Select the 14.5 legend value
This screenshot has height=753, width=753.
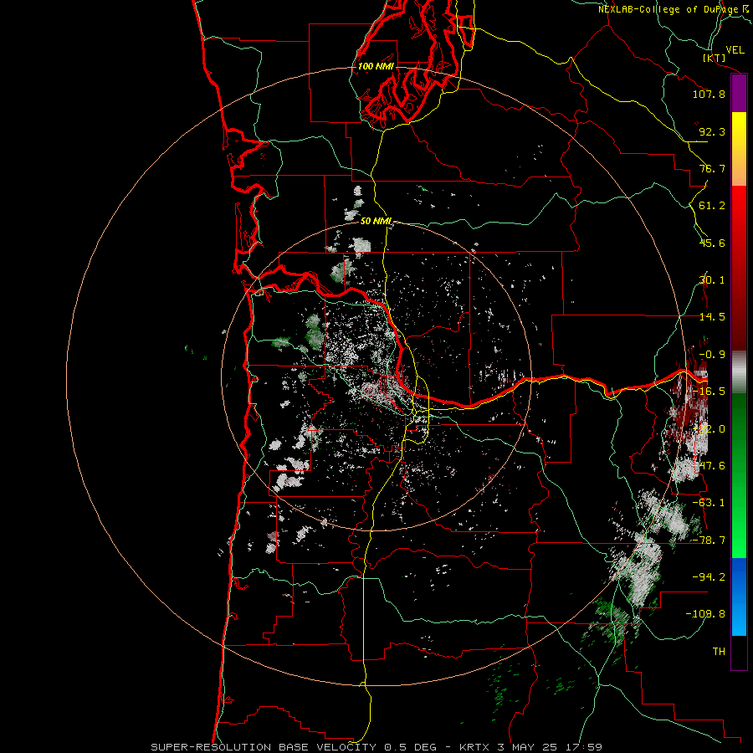pyautogui.click(x=712, y=317)
